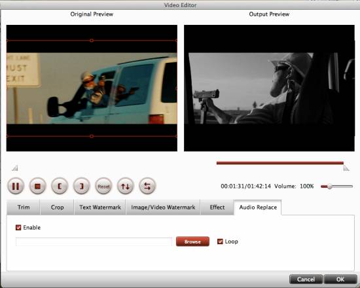Click the time readout 00:01:31/01:42:14
The width and height of the screenshot is (360, 288).
(x=245, y=186)
